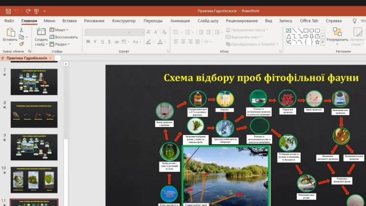The height and width of the screenshot is (206, 366).
Task: Click the Copy icon
Action: coord(22,37)
